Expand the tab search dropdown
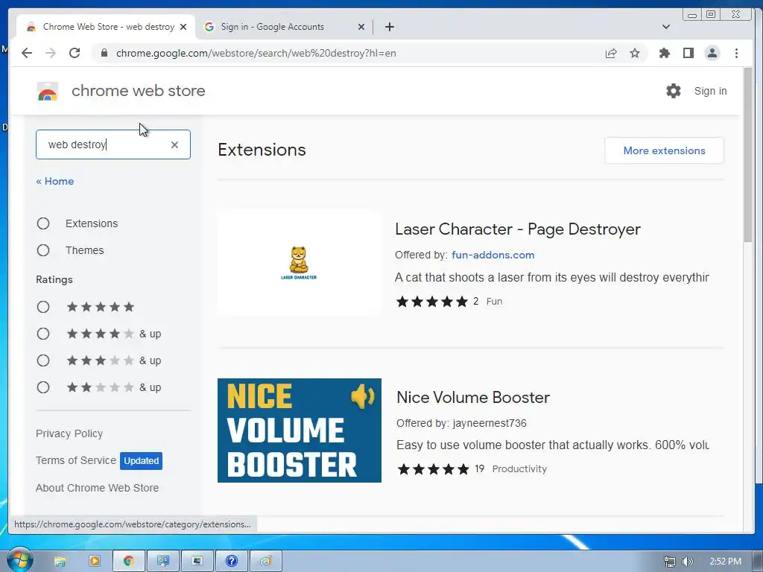The width and height of the screenshot is (763, 572). tap(666, 27)
